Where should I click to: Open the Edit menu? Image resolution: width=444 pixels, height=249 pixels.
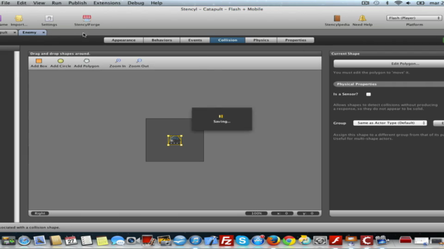(22, 3)
